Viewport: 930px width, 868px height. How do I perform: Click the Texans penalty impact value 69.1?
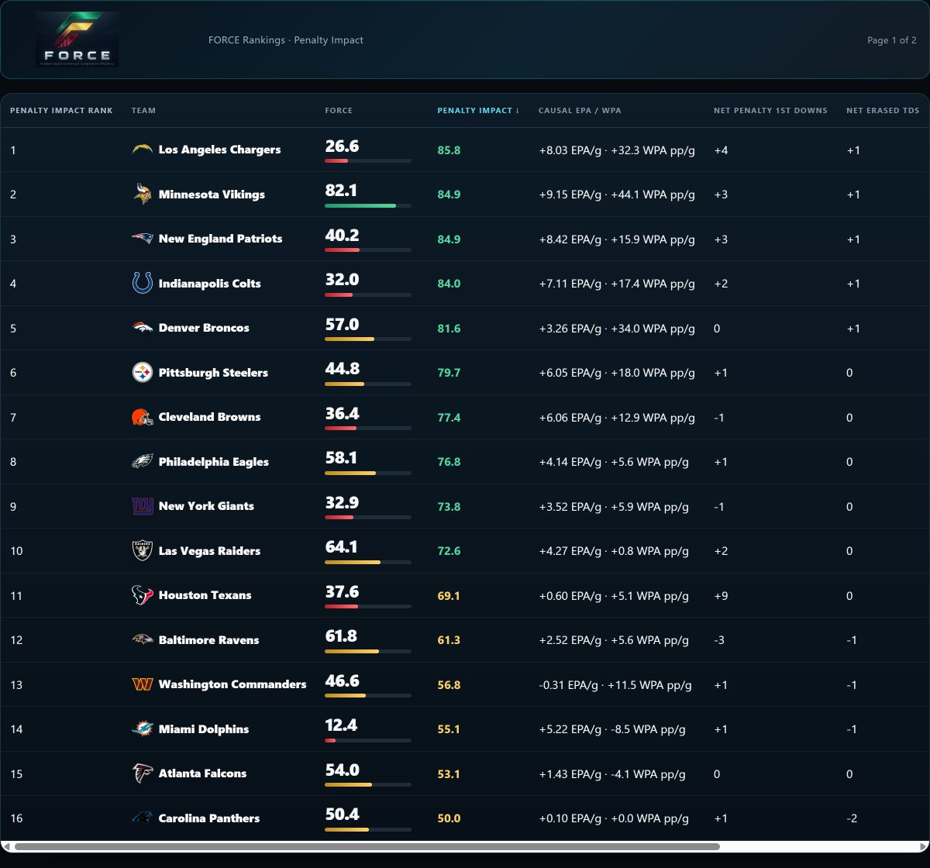pyautogui.click(x=449, y=596)
